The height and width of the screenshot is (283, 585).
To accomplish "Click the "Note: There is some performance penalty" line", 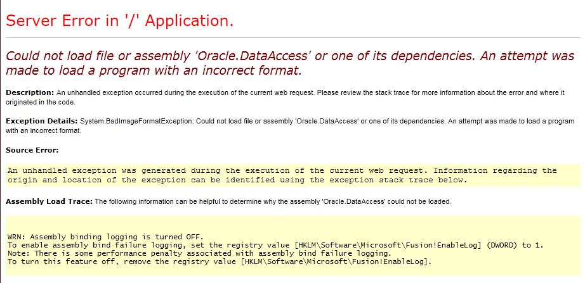I will pos(199,253).
